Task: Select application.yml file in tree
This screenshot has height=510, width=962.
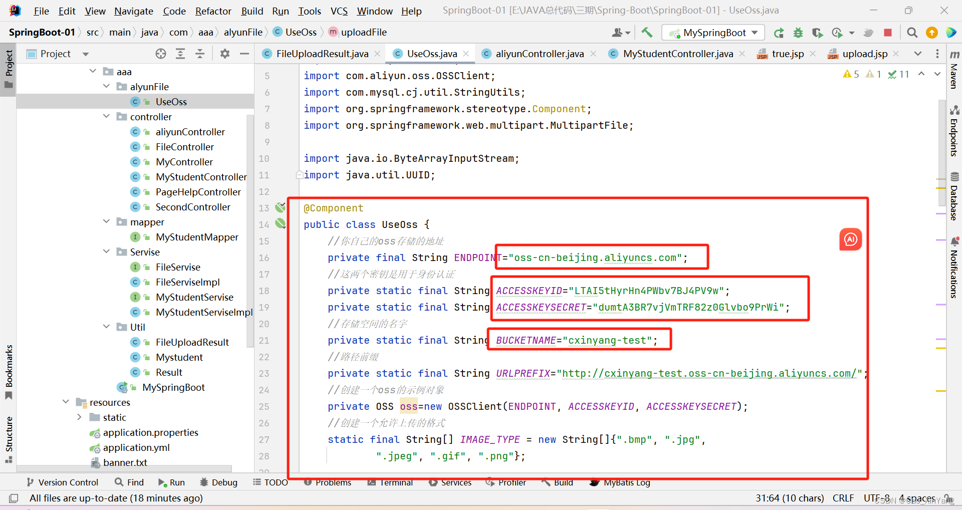Action: (x=136, y=447)
